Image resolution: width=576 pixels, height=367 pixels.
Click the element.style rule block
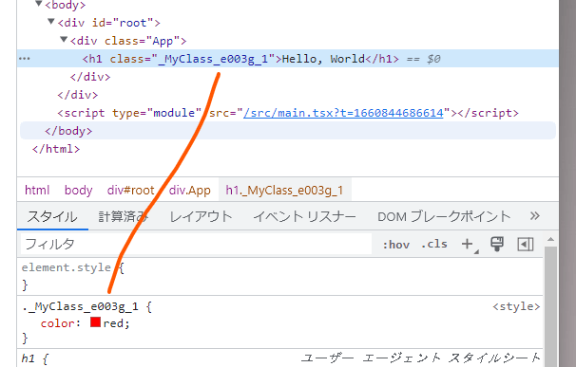click(279, 277)
